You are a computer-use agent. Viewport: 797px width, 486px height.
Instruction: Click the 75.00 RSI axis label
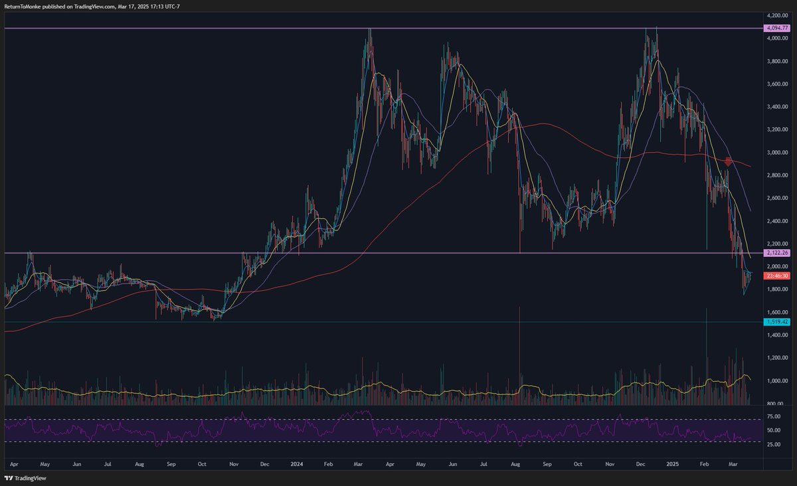point(773,416)
